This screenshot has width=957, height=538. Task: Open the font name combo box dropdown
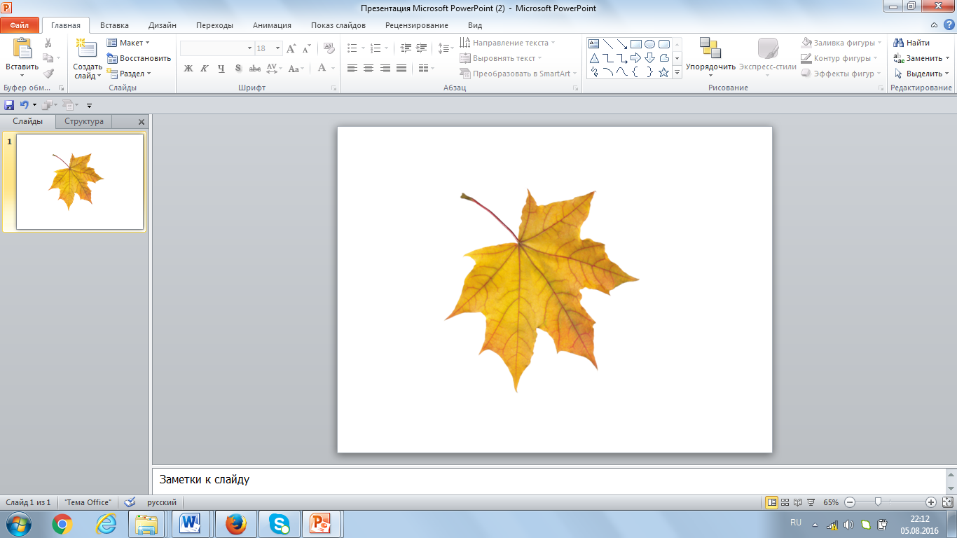tap(249, 48)
